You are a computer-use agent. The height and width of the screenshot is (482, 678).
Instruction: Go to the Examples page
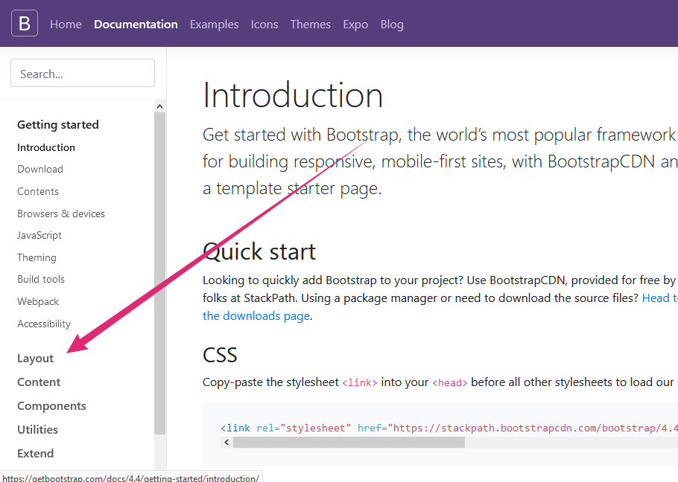click(214, 24)
